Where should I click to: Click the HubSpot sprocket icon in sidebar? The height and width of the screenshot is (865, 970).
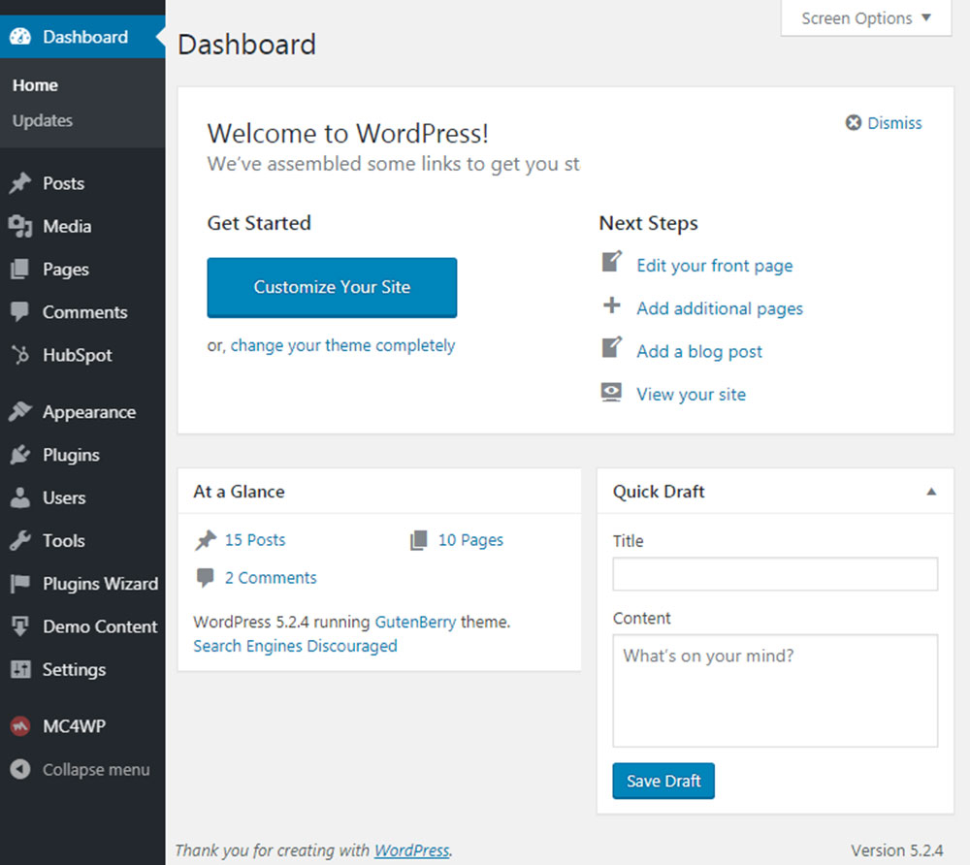point(20,355)
